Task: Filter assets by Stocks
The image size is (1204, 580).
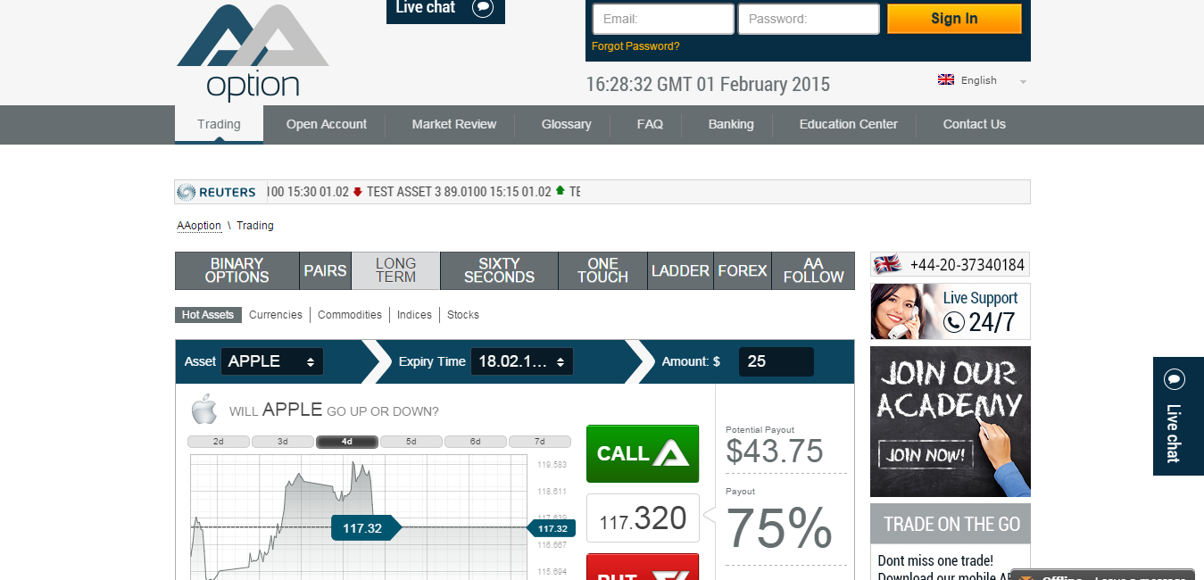Action: [x=463, y=315]
